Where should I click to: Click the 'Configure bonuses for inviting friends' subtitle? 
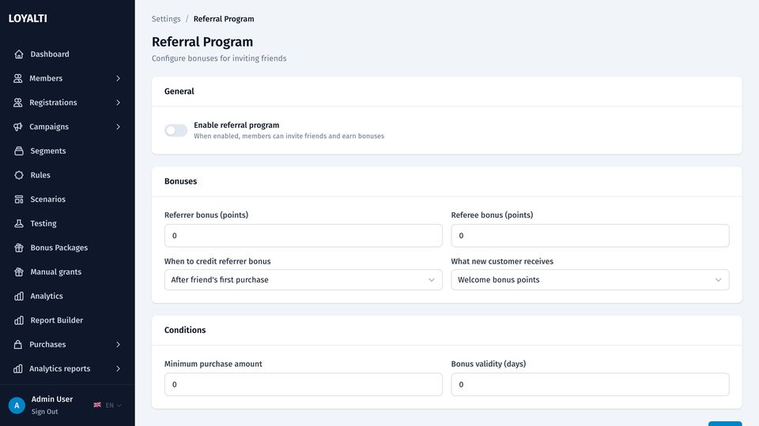pyautogui.click(x=219, y=58)
